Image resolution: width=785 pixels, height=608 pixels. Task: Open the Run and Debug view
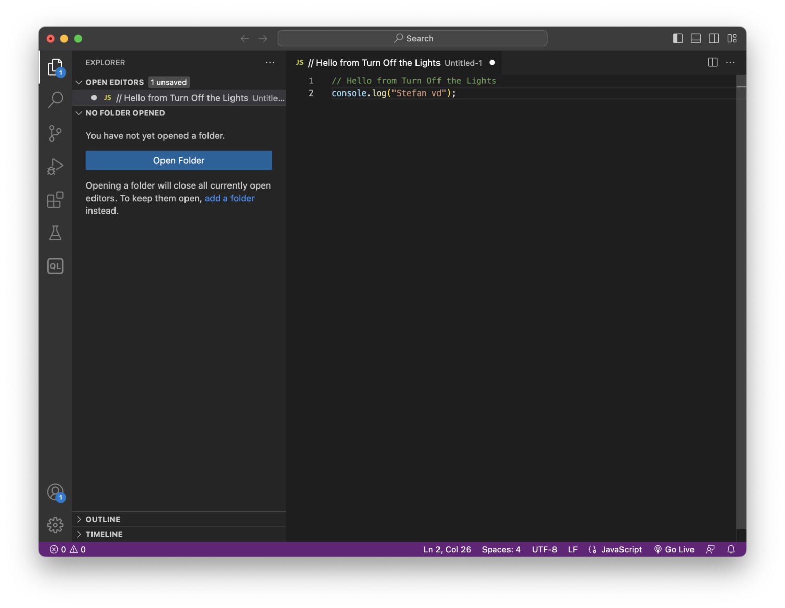[55, 167]
